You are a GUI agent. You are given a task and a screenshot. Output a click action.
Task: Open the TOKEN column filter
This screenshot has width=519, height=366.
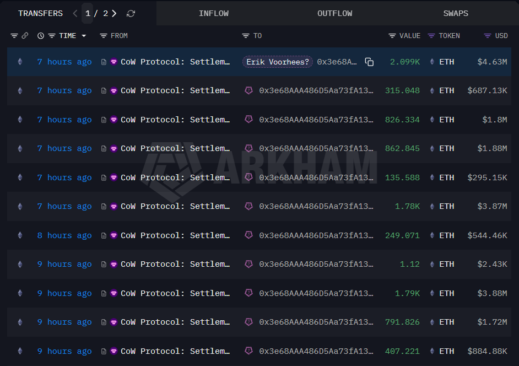click(x=431, y=36)
